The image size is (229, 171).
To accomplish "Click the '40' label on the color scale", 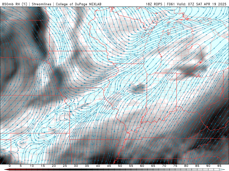I will (x=98, y=166).
